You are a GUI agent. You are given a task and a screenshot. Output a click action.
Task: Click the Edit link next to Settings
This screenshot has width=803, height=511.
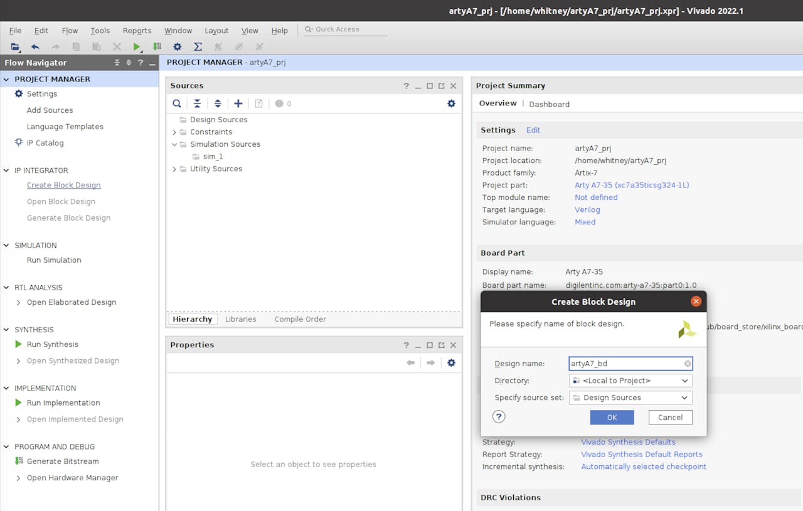(533, 130)
